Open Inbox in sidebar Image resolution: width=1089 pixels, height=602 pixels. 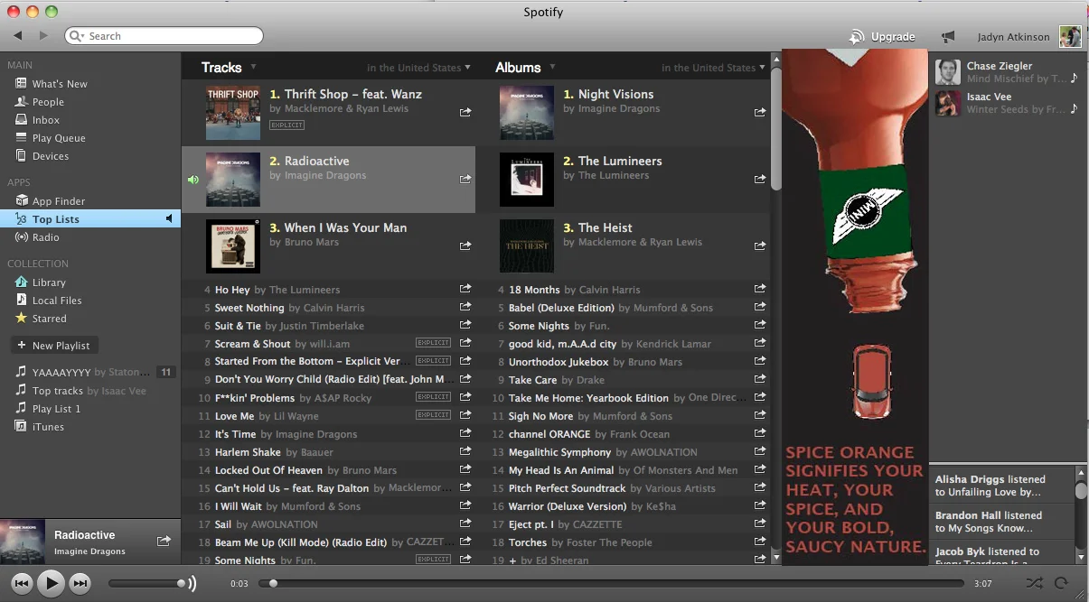point(45,120)
